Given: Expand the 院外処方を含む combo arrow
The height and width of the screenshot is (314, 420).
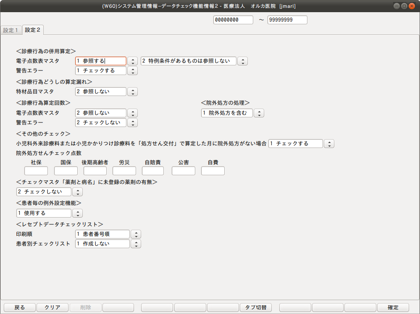Looking at the screenshot, I should (x=259, y=113).
